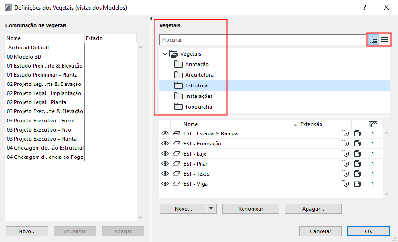Image resolution: width=398 pixels, height=242 pixels.
Task: Collapse the left panel with the splitter arrow
Action: point(151,19)
